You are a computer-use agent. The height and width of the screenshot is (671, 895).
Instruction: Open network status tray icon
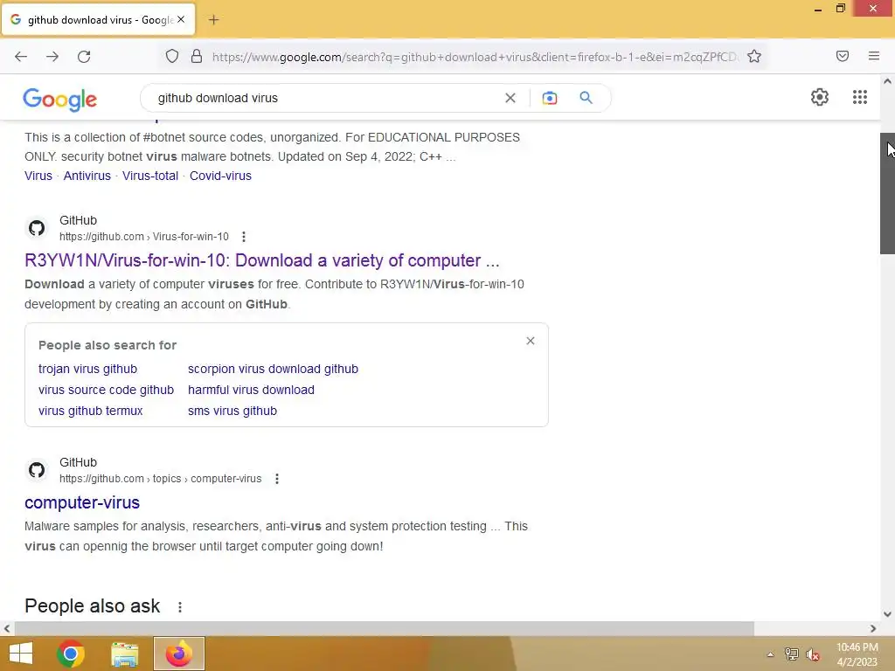[792, 654]
